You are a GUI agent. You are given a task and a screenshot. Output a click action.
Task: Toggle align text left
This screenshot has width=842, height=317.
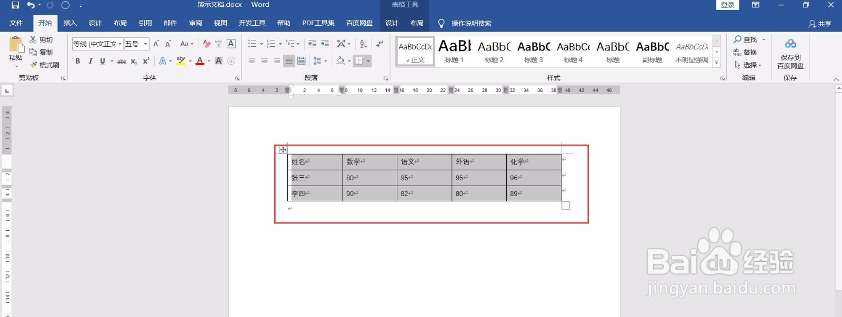pos(252,61)
